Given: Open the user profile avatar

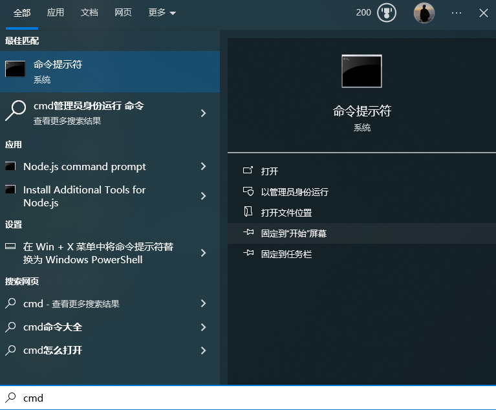Looking at the screenshot, I should click(x=424, y=13).
